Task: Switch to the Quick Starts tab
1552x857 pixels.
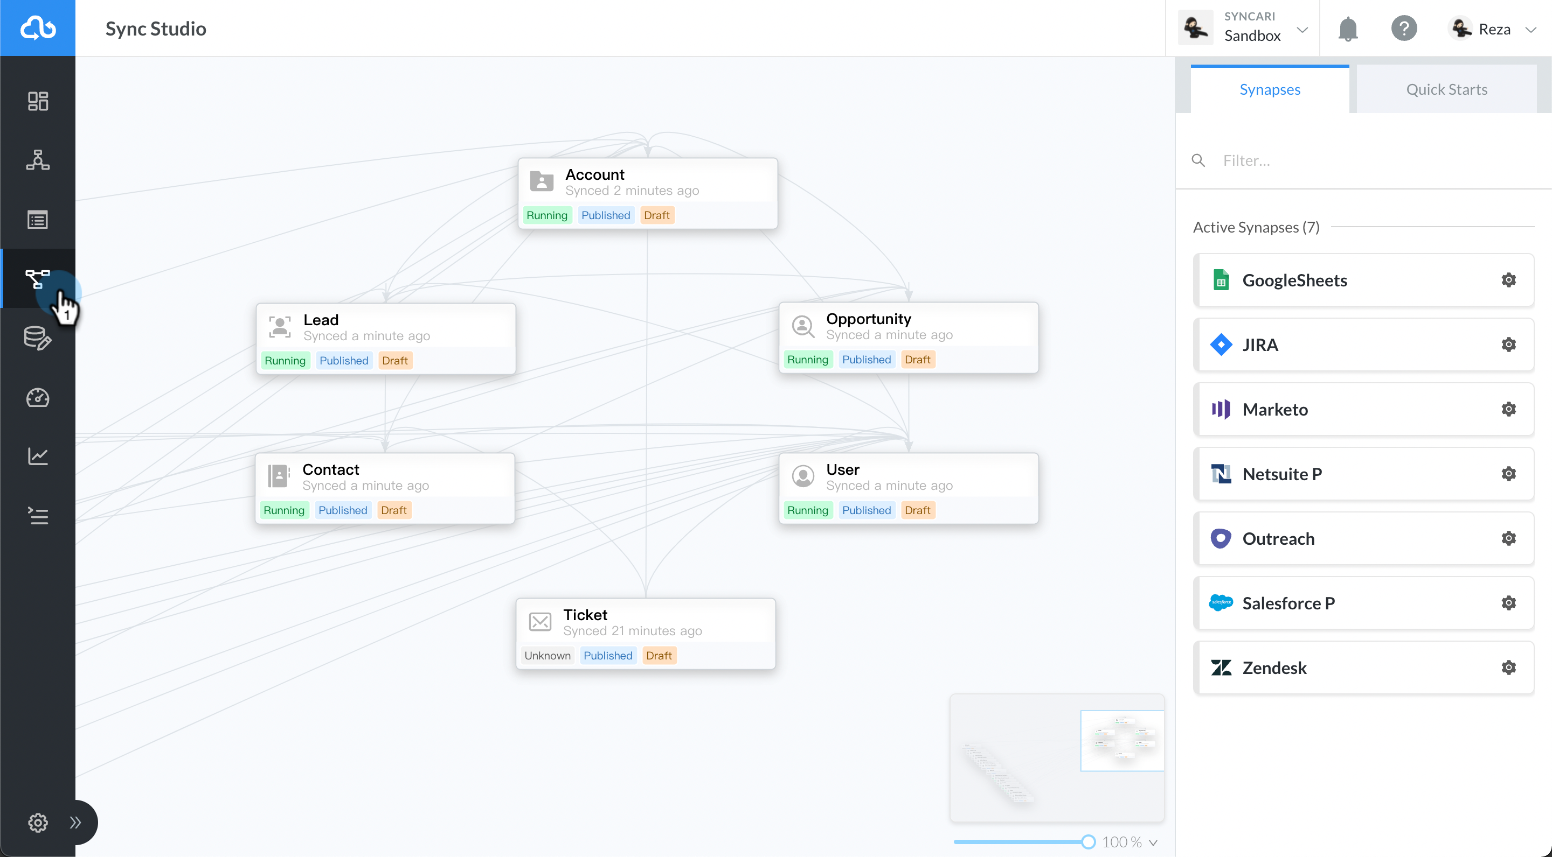Action: (x=1447, y=88)
